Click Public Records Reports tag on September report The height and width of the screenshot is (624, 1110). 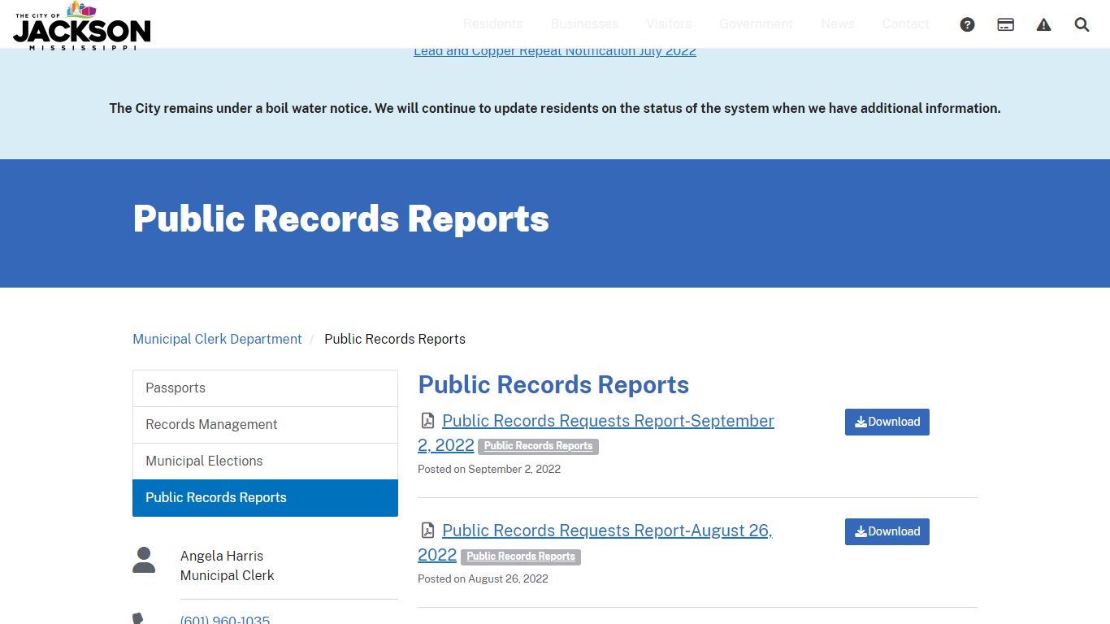(x=538, y=446)
